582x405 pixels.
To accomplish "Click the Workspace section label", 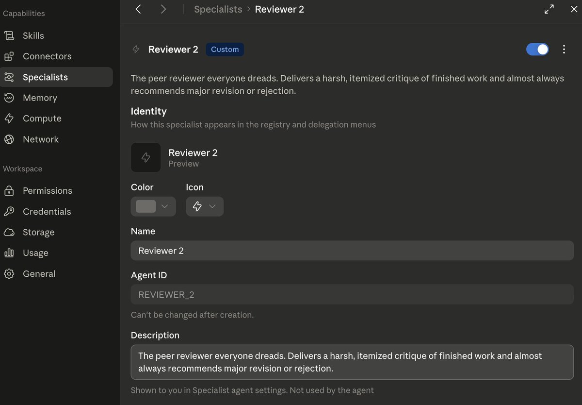I will tap(23, 169).
